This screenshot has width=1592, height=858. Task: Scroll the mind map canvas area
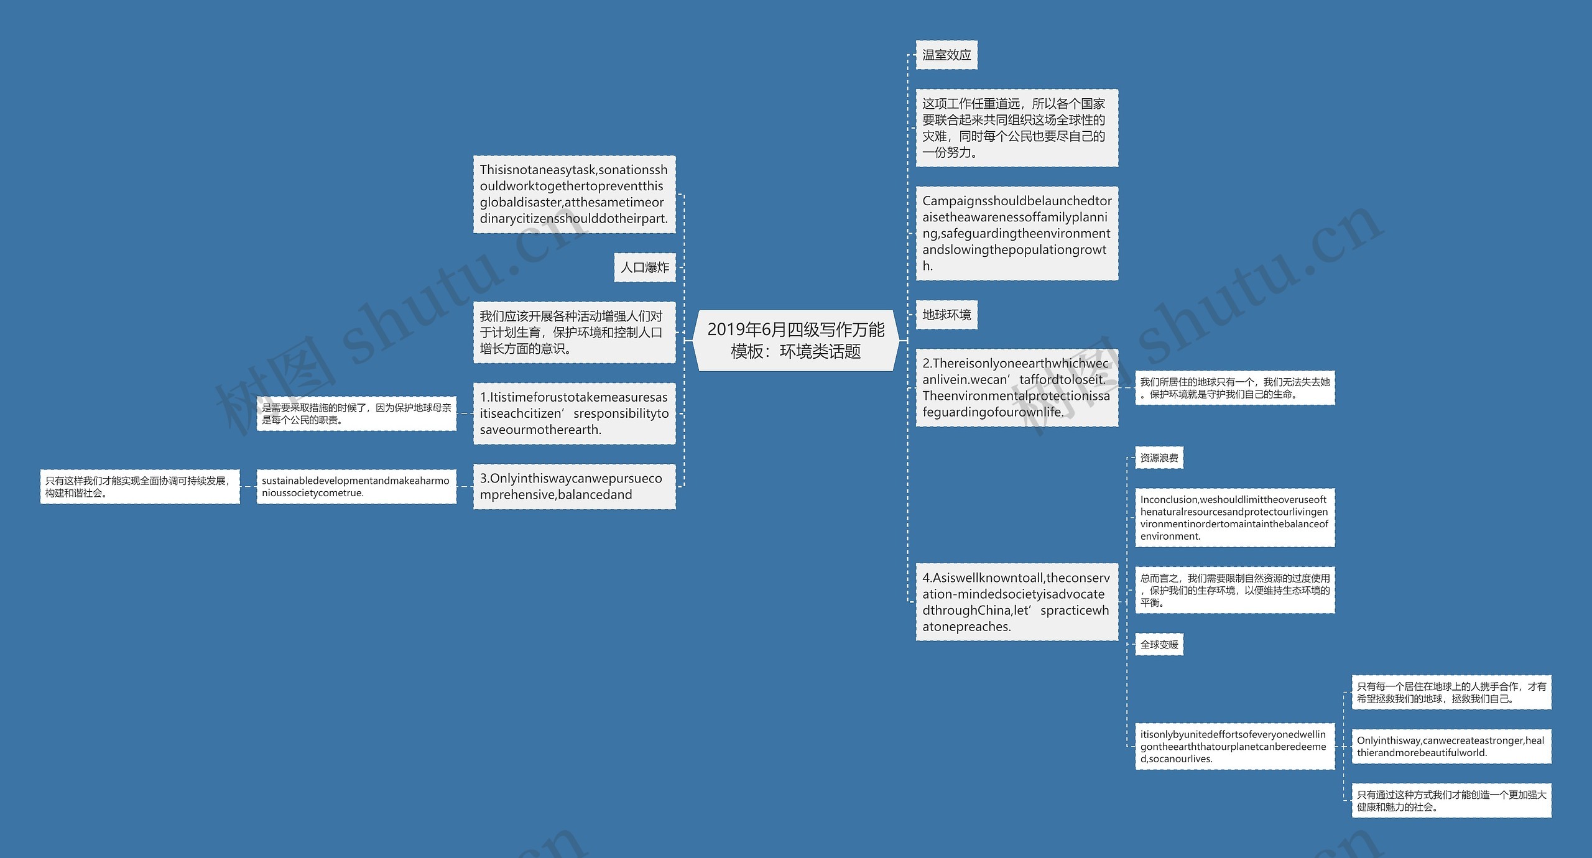(x=795, y=429)
